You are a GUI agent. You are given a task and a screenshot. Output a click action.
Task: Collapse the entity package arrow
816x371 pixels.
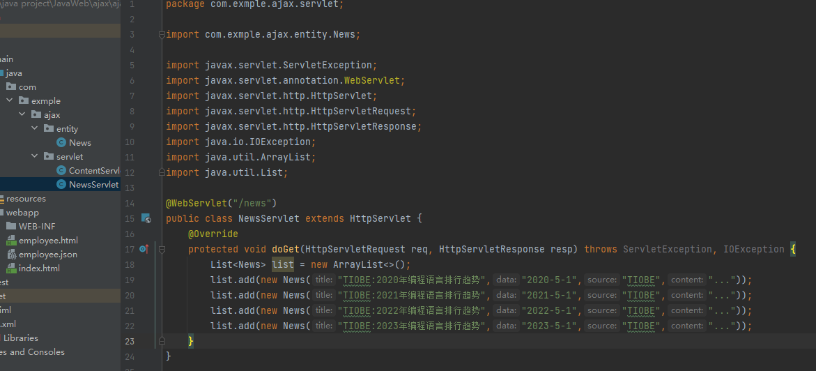[x=35, y=129]
